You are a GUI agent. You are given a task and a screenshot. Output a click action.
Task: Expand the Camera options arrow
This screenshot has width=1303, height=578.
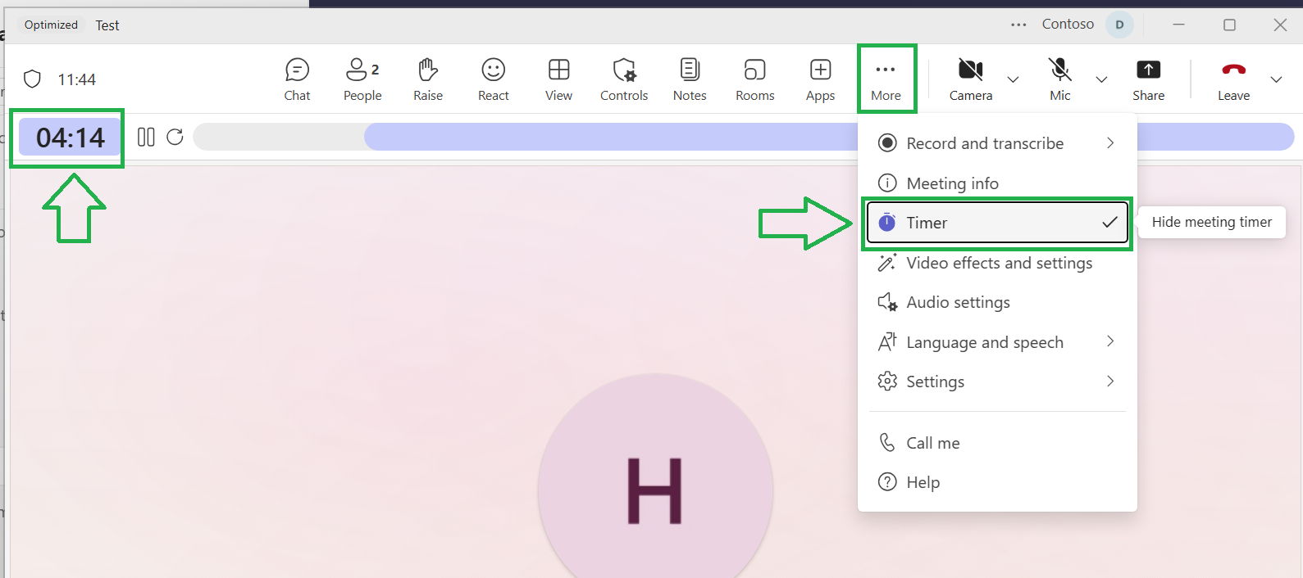click(x=1014, y=79)
